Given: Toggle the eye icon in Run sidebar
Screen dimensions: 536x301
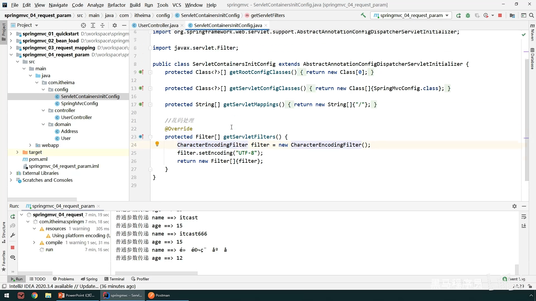Looking at the screenshot, I should click(x=13, y=257).
